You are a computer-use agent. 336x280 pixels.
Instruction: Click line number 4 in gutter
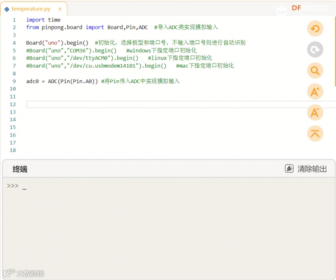click(x=14, y=43)
